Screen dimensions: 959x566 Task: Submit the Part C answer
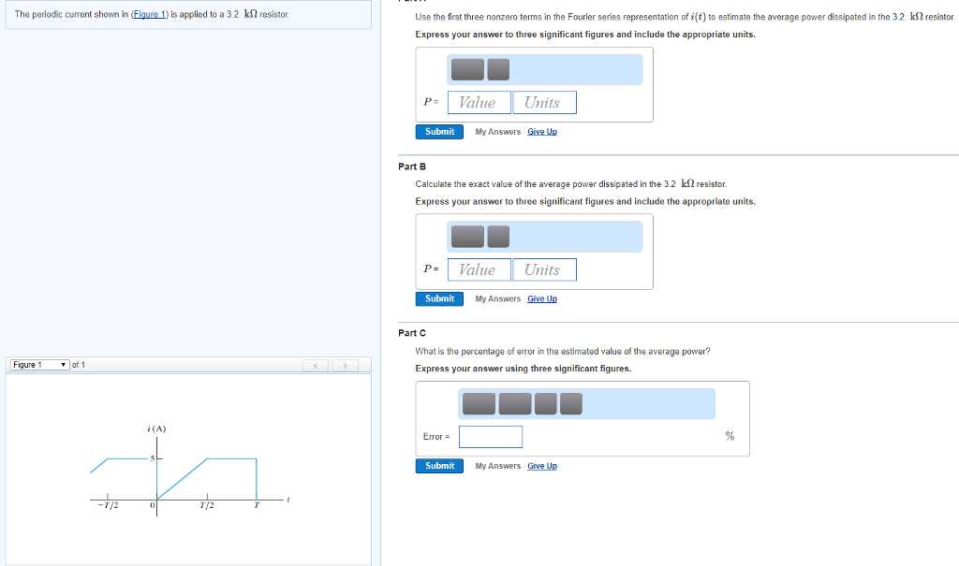point(439,466)
